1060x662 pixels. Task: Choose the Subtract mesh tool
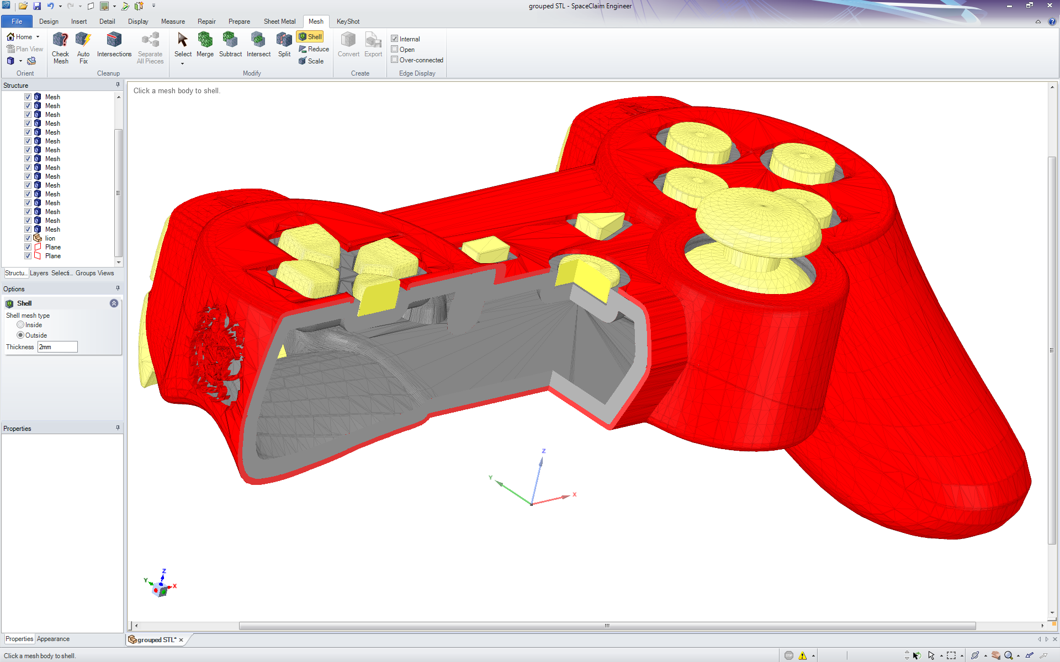click(230, 40)
